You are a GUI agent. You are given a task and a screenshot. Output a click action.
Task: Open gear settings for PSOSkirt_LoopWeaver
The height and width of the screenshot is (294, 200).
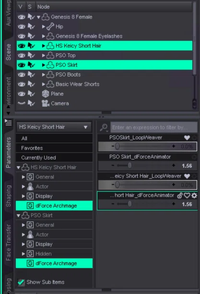tap(194, 138)
